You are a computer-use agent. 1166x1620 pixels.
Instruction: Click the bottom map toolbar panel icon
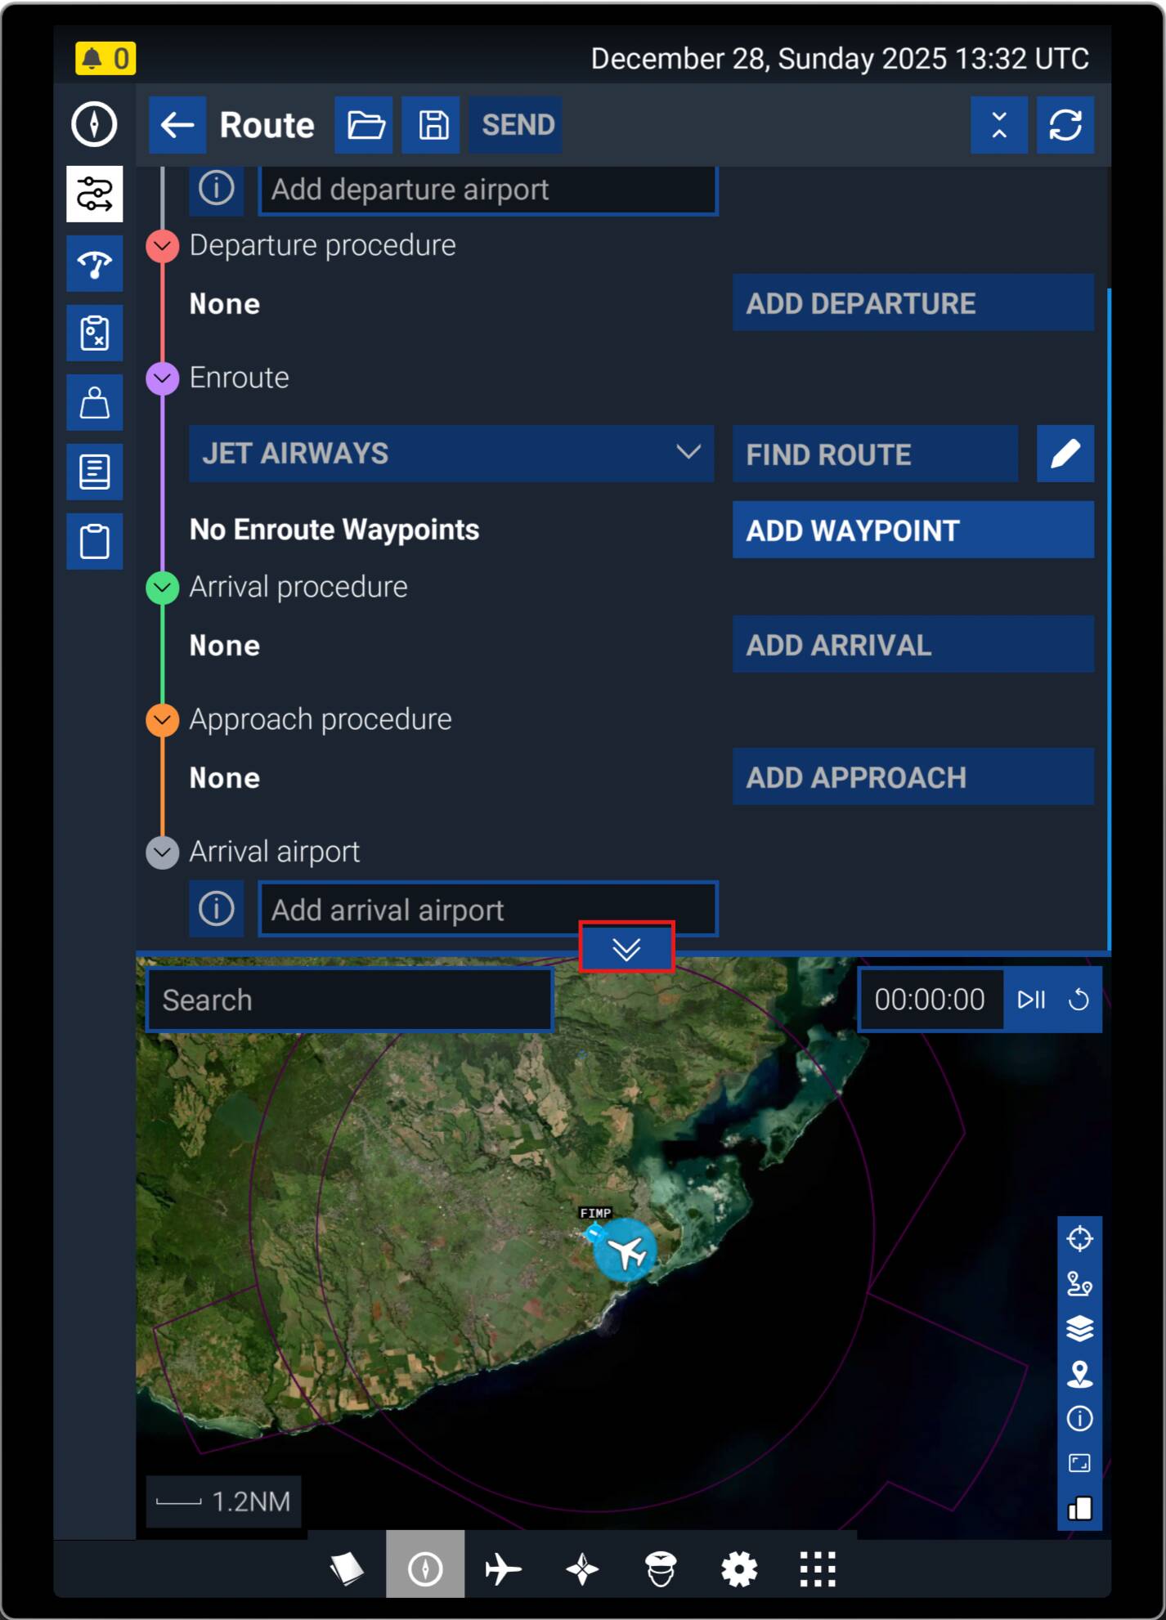[1079, 1508]
